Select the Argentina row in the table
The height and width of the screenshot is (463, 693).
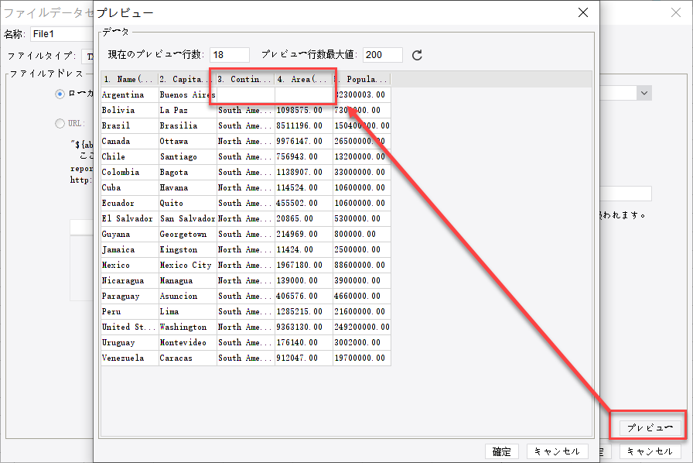128,94
